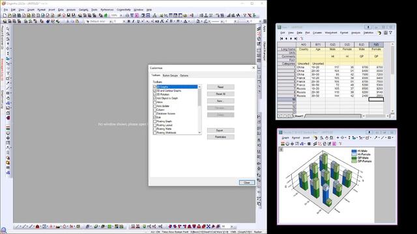The height and width of the screenshot is (234, 417).
Task: Open the Apps side tab
Action: coord(265,29)
